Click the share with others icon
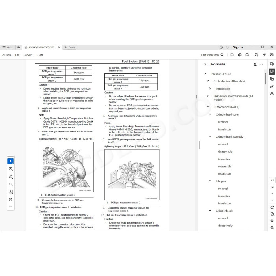 tap(256, 55)
